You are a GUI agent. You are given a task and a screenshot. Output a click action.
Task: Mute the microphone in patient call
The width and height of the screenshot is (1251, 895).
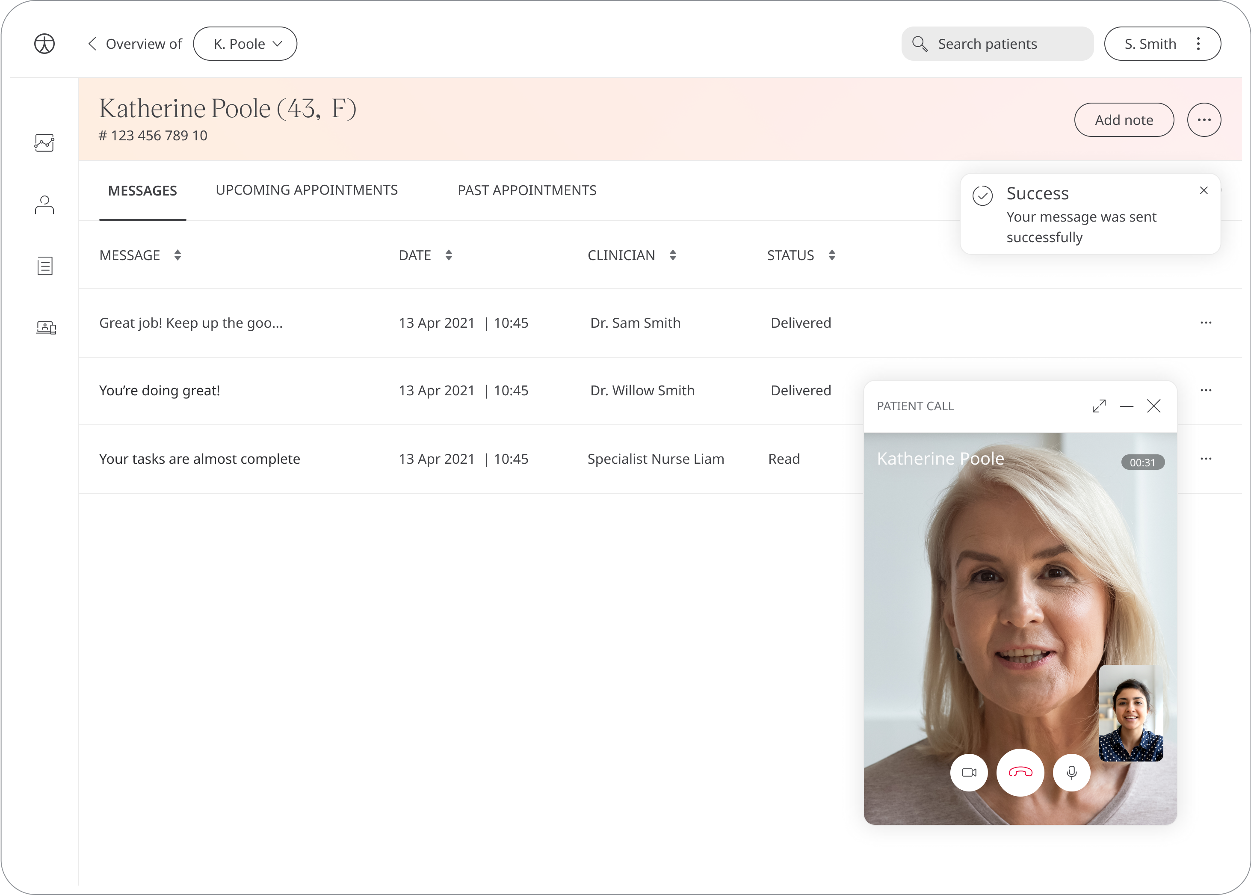(x=1071, y=772)
